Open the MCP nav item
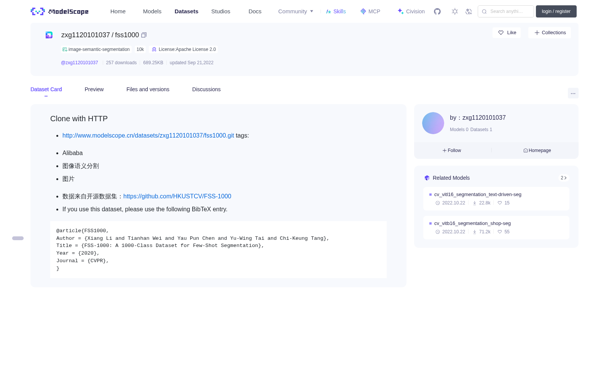The height and width of the screenshot is (380, 609). coord(370,11)
